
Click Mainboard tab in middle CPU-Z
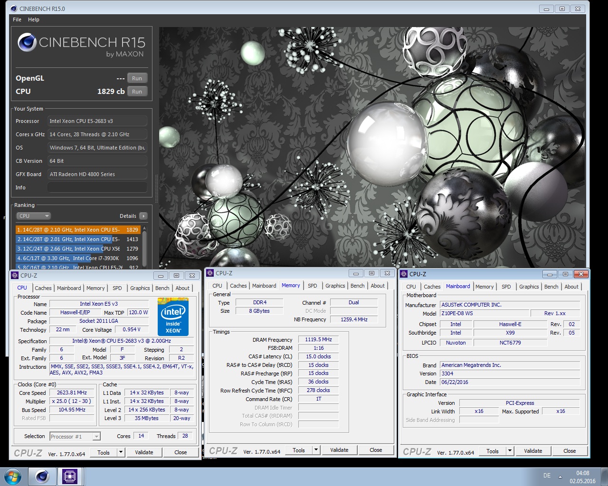(x=264, y=286)
